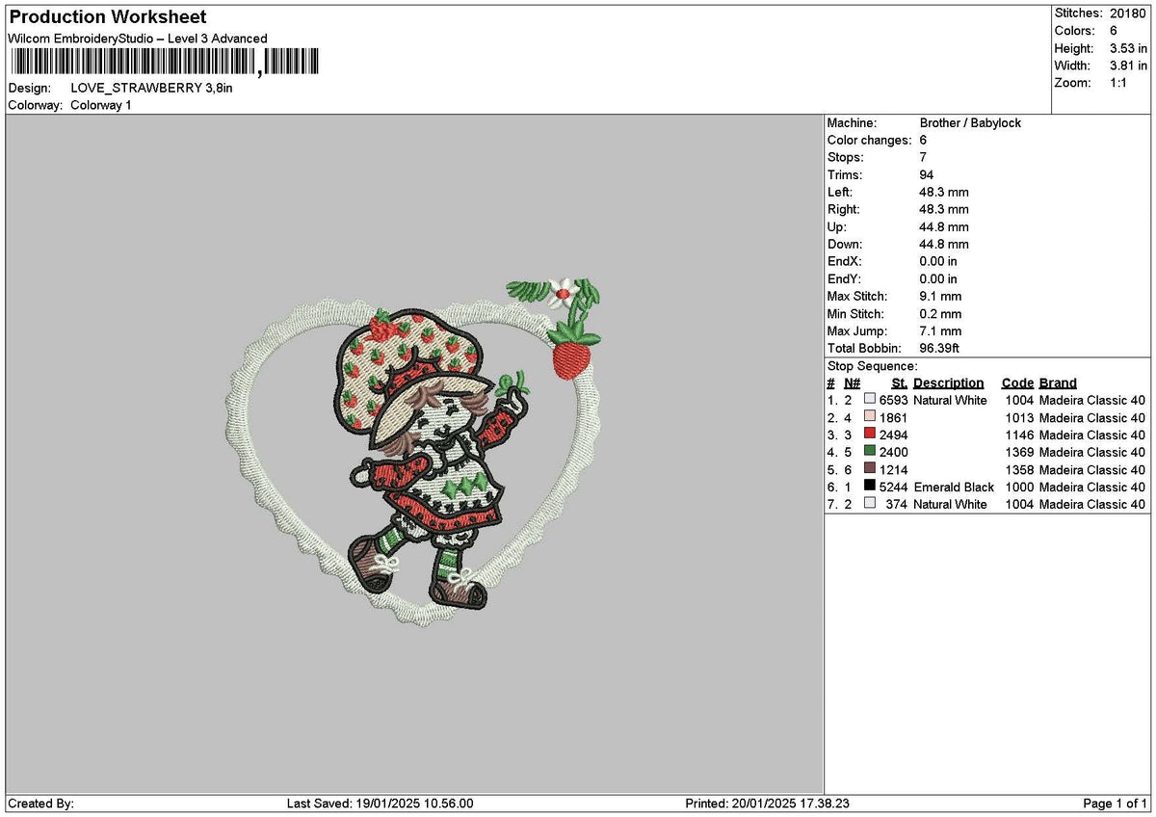Click the Emerald Black color swatch
1156x817 pixels.
870,487
